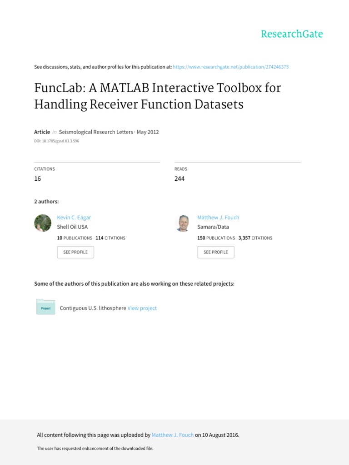Image resolution: width=349 pixels, height=465 pixels.
Task: Click the ResearchGate logo
Action: tap(292, 34)
